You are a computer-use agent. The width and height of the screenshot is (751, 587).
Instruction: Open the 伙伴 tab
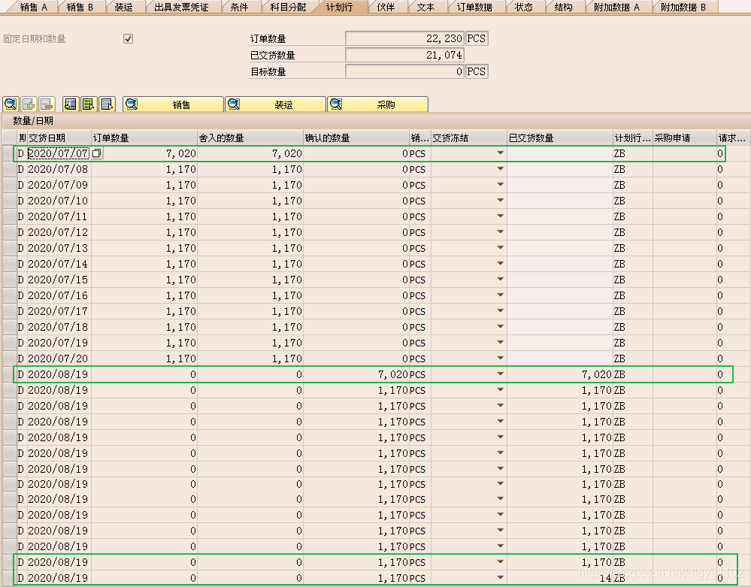coord(386,8)
